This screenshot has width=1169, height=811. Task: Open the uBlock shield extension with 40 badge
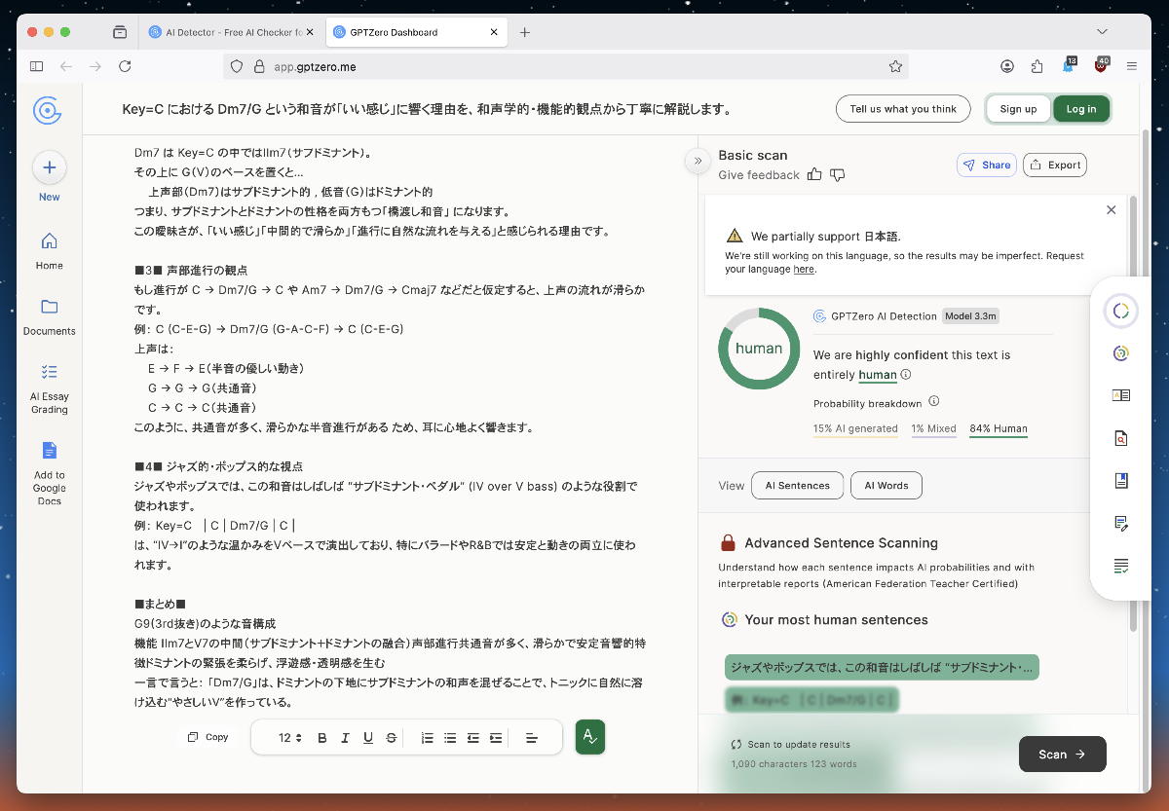pyautogui.click(x=1101, y=65)
